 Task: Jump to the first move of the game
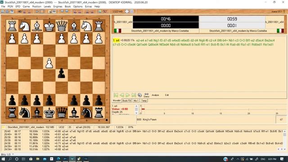[116, 95]
